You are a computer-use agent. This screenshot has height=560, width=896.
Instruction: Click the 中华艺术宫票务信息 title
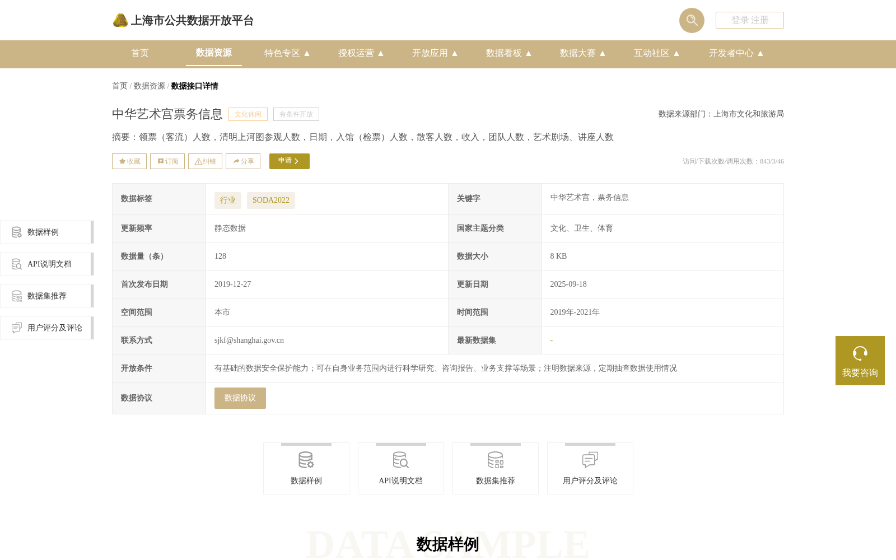pos(167,114)
